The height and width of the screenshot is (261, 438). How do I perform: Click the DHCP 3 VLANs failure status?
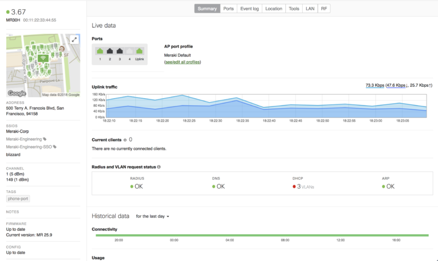point(303,186)
